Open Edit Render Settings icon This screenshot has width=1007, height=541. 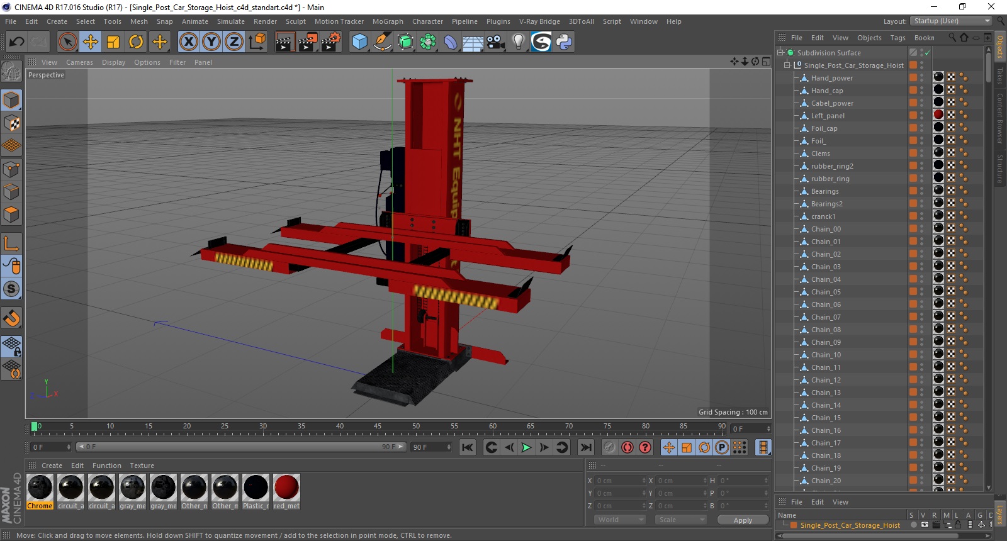click(x=330, y=42)
